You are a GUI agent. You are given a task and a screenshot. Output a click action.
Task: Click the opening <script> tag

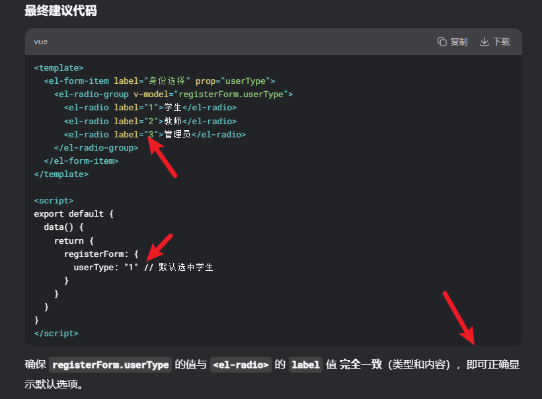[54, 201]
